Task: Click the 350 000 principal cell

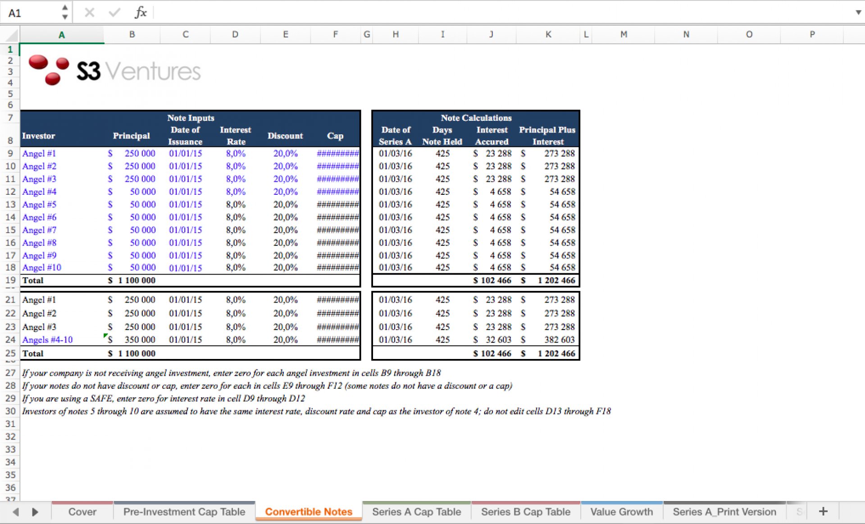Action: click(x=132, y=340)
